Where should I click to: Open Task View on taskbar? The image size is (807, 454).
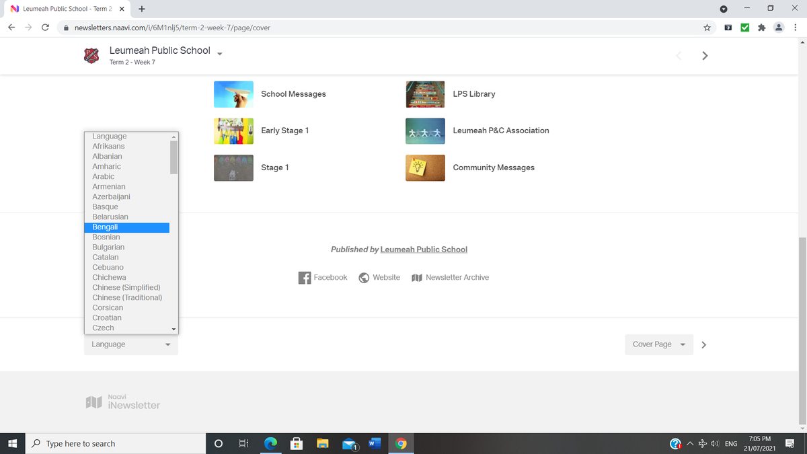243,444
